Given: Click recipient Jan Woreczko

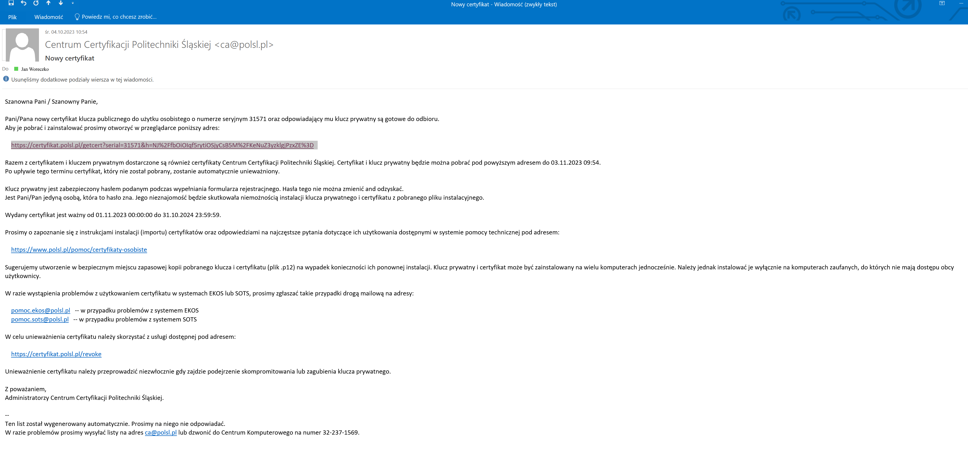Looking at the screenshot, I should pyautogui.click(x=35, y=69).
